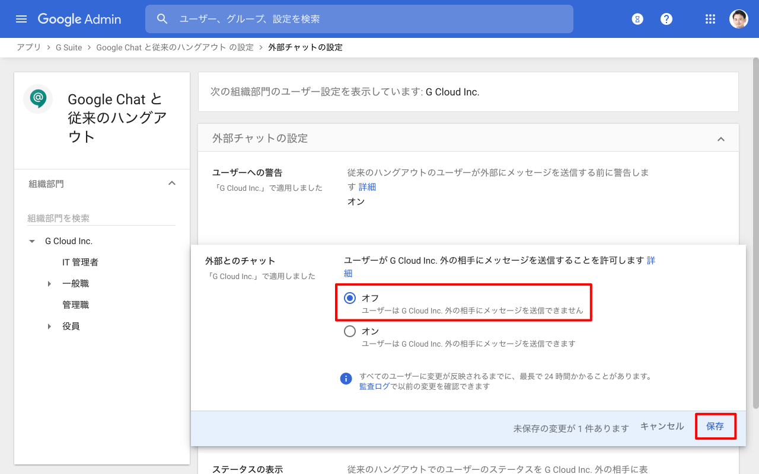Expand the 役員 tree node

click(x=49, y=326)
